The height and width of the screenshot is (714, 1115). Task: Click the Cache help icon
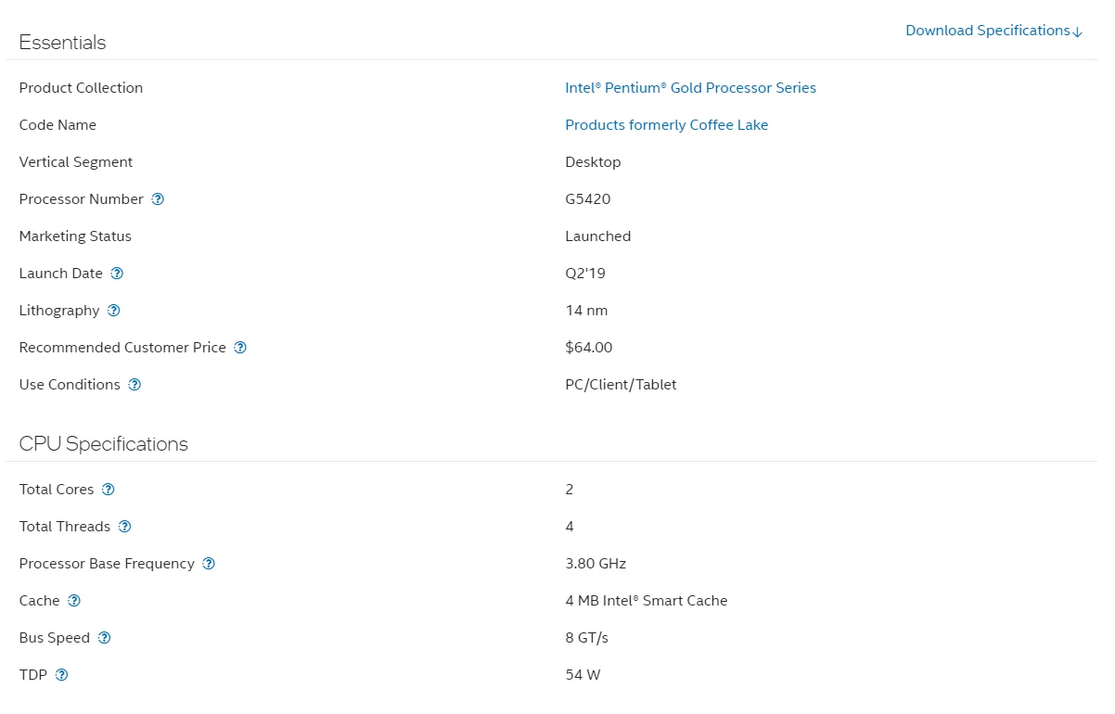click(x=74, y=601)
